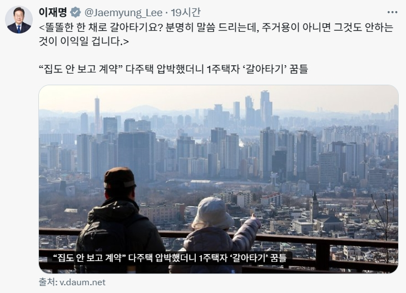Click the 출처 label below the card
The height and width of the screenshot is (293, 406).
[48, 282]
